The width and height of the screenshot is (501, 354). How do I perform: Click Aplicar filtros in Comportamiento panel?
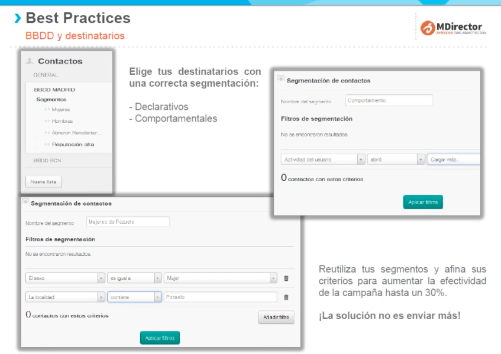(423, 202)
